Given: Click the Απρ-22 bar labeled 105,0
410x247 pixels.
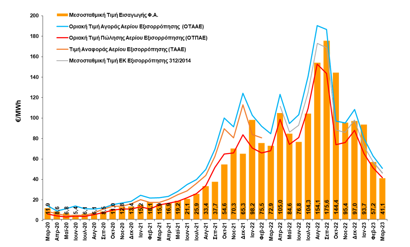Looking at the screenshot, I should point(280,169).
